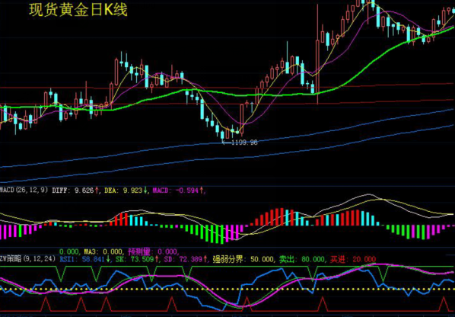Select the 1103.98 lowest price label

245,142
